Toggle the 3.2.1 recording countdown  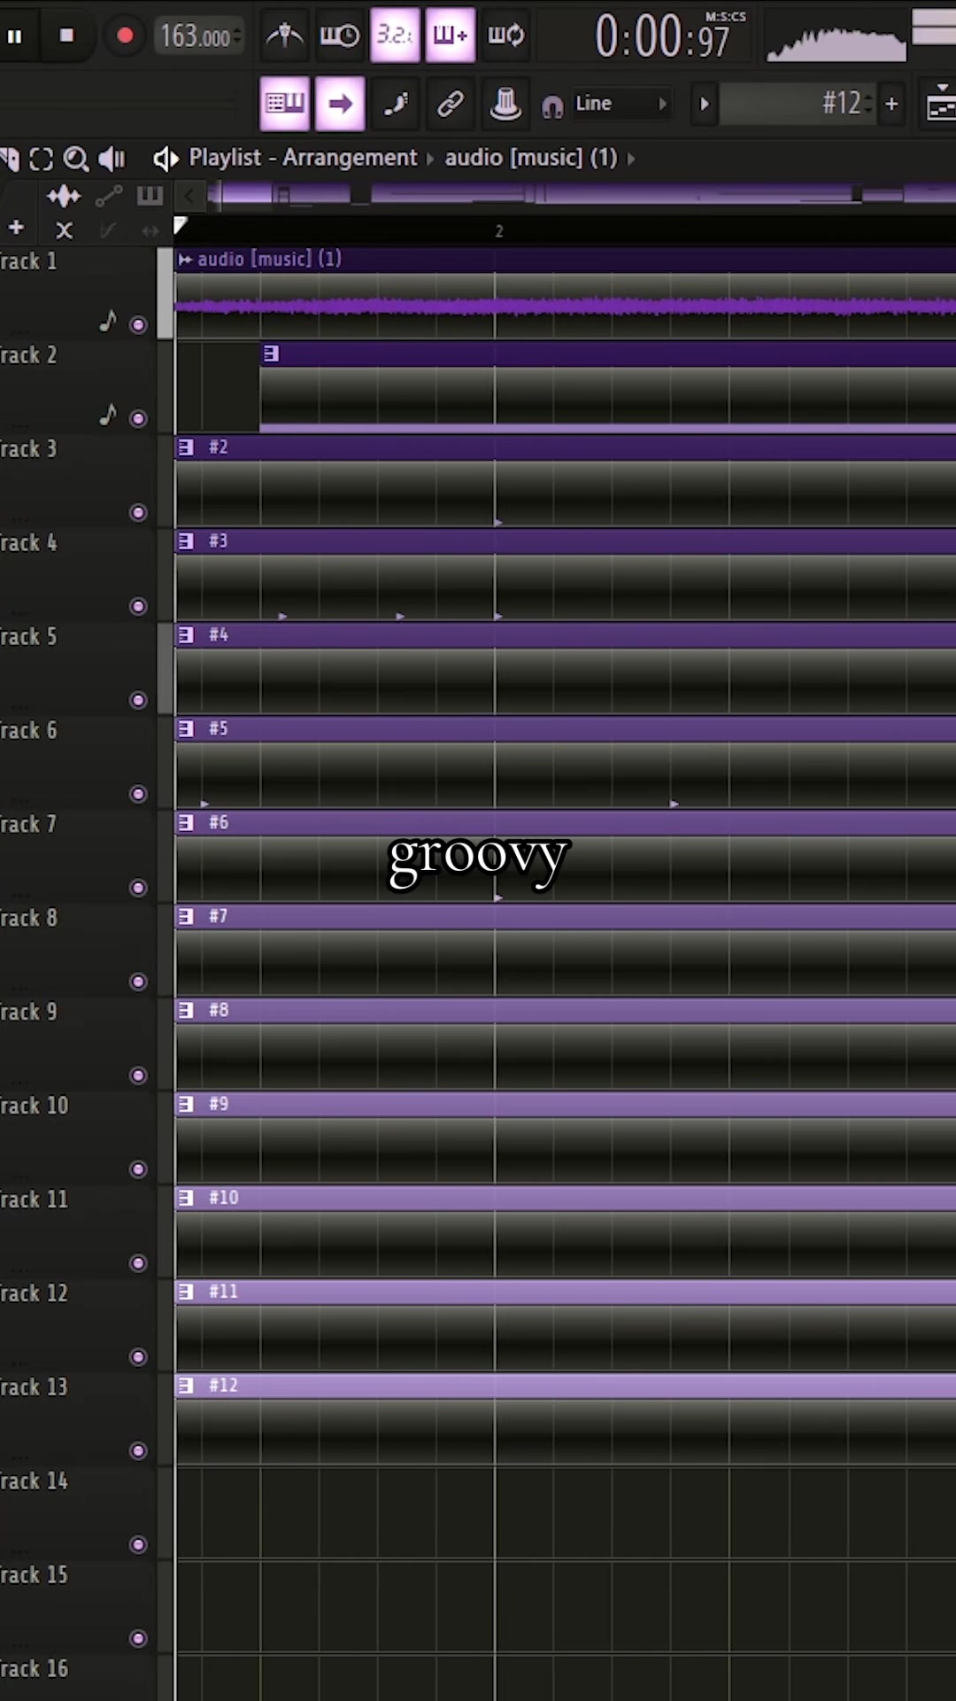point(395,35)
